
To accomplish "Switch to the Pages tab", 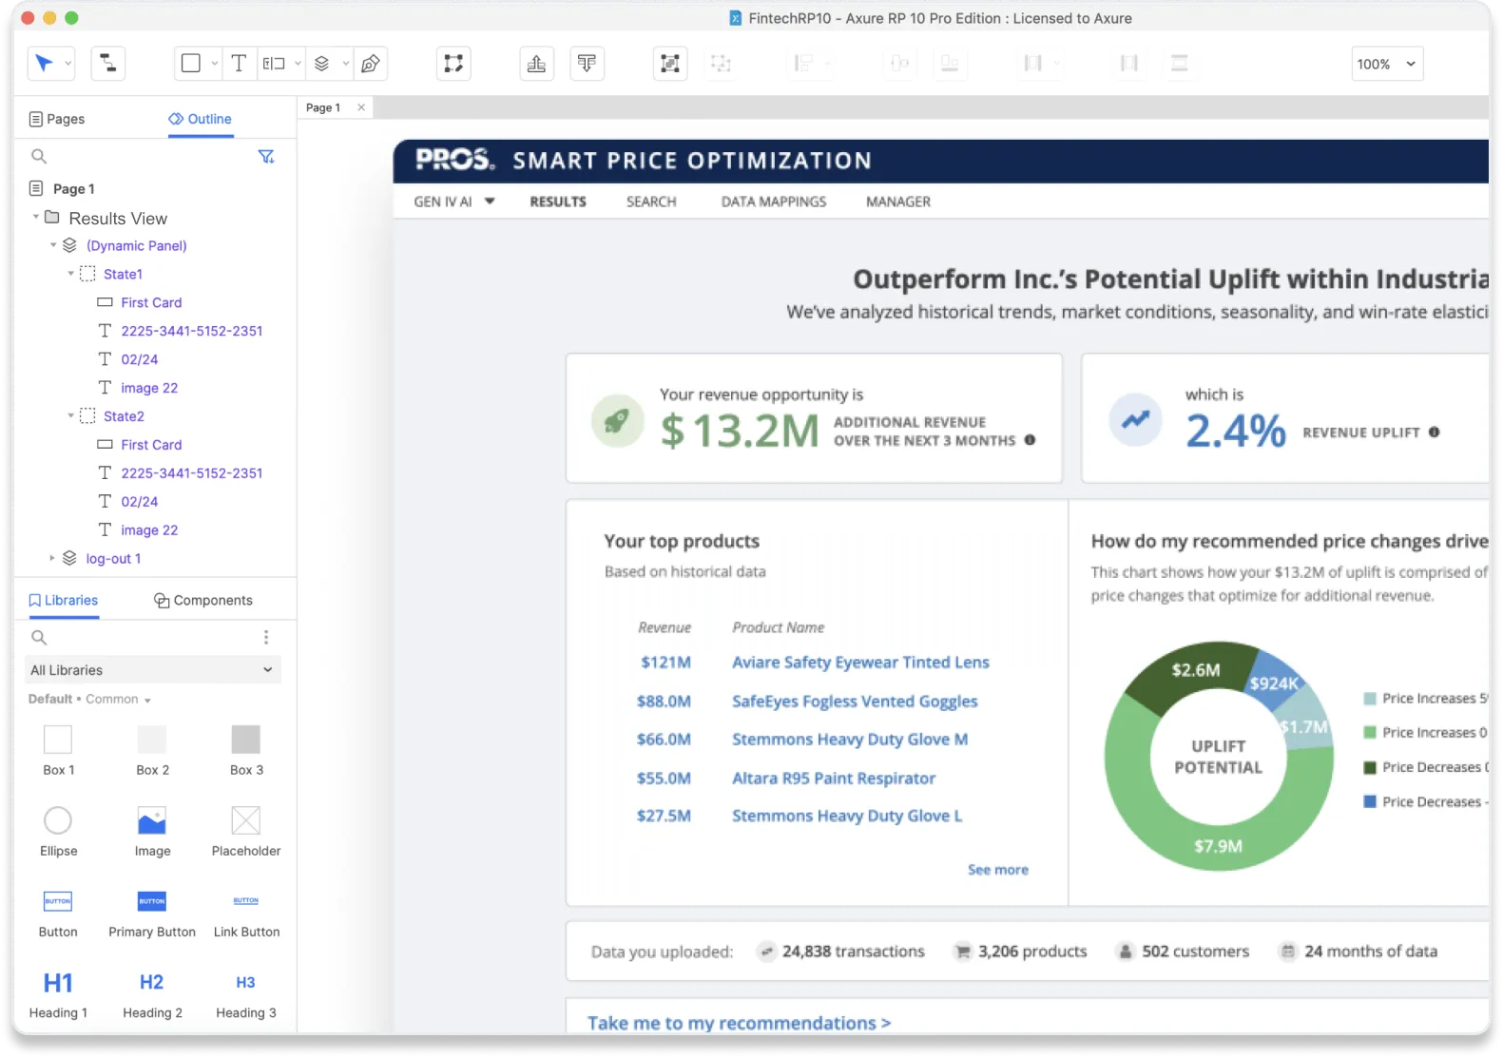I will click(x=57, y=119).
